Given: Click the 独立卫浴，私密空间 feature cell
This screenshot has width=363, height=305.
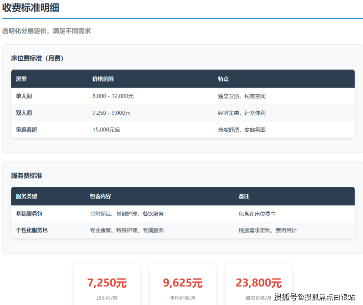Looking at the screenshot, I should [241, 96].
